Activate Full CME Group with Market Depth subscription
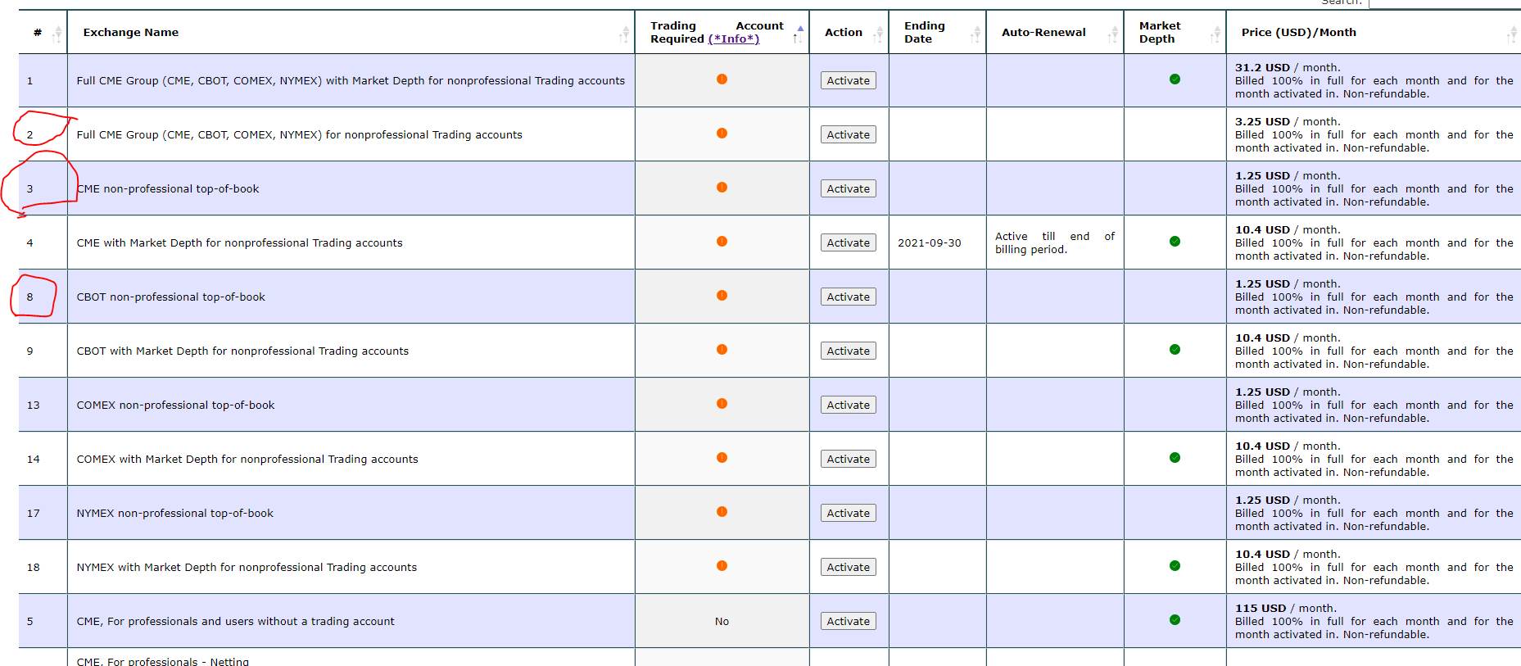The width and height of the screenshot is (1521, 666). (849, 80)
